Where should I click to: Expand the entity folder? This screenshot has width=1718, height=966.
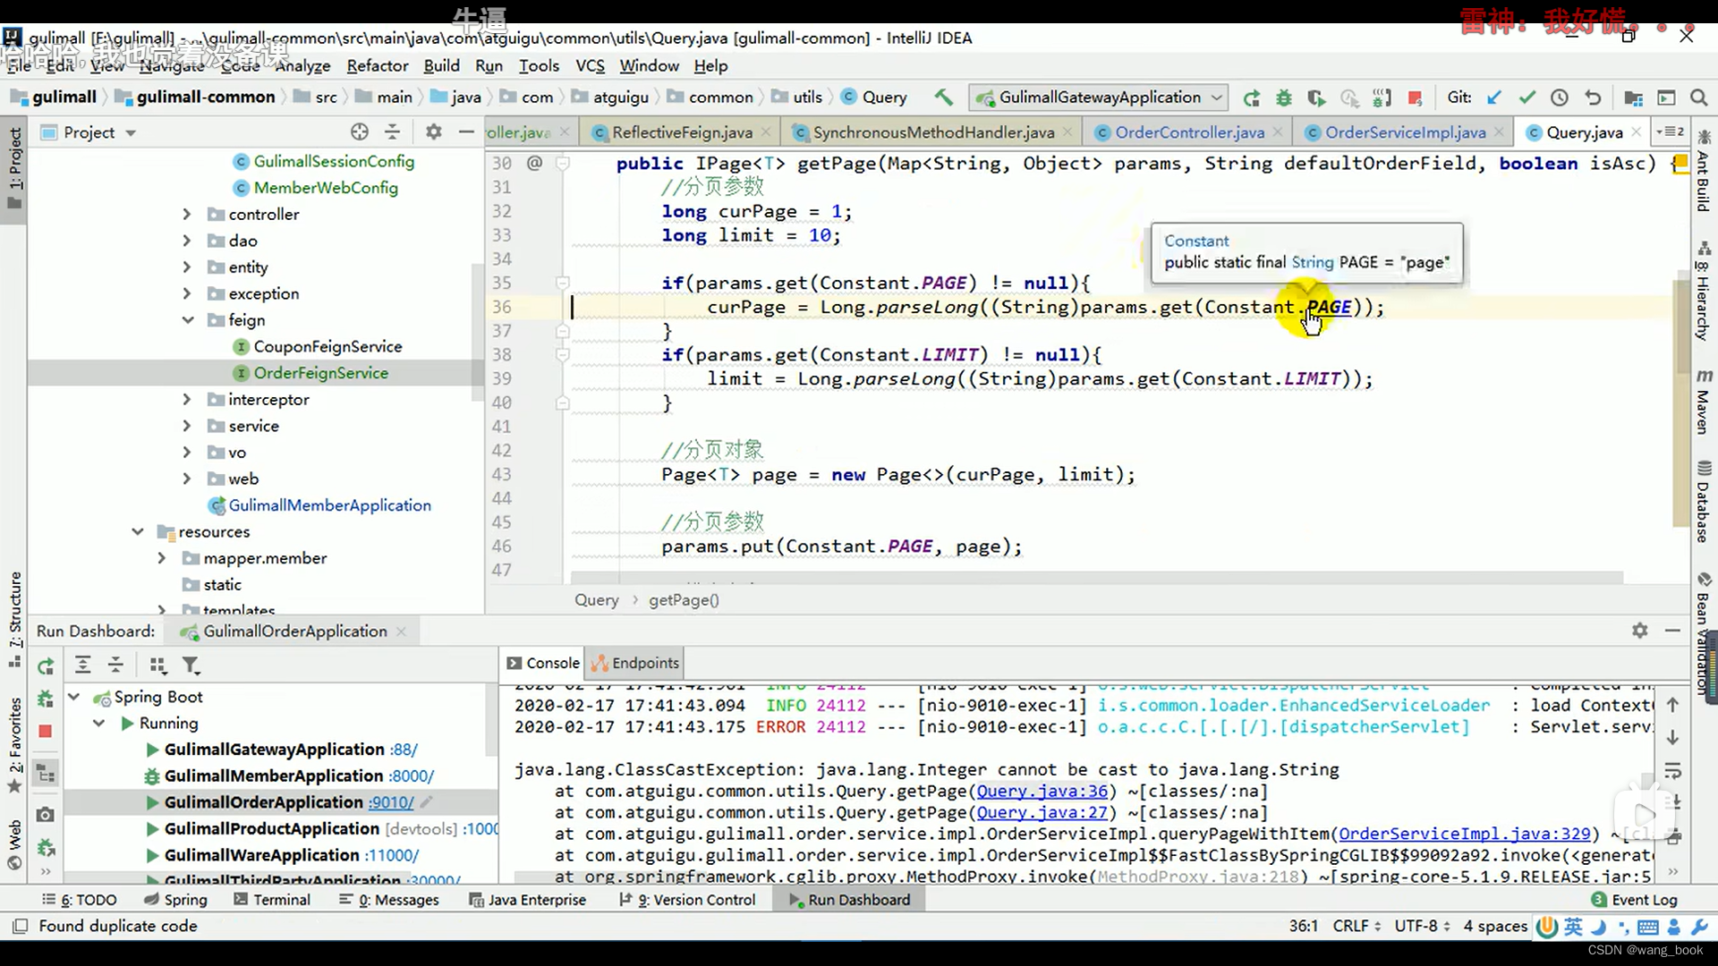point(186,267)
